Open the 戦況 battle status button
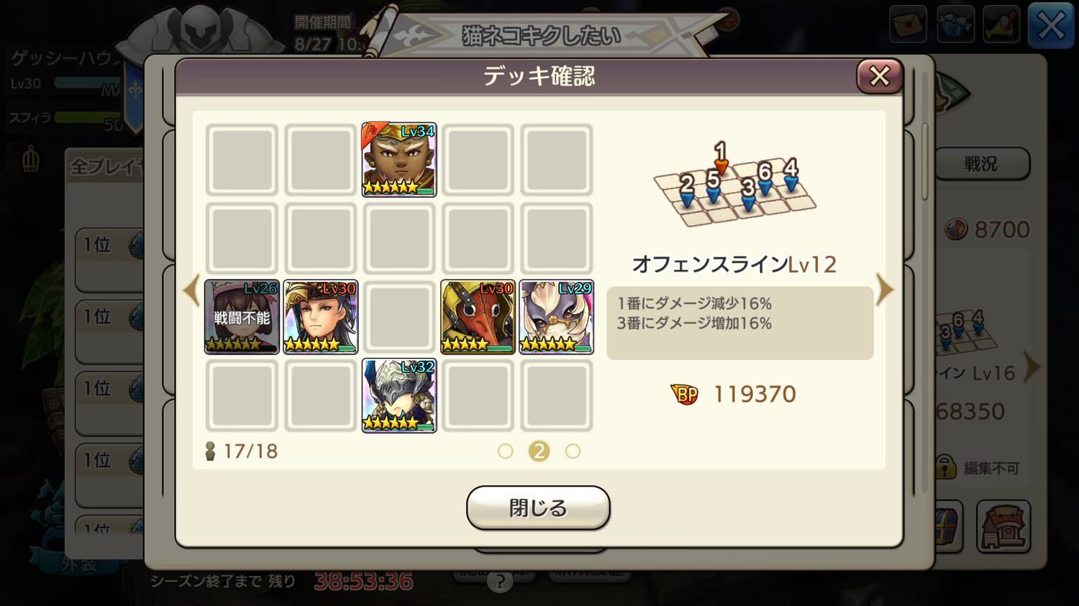 pyautogui.click(x=981, y=164)
